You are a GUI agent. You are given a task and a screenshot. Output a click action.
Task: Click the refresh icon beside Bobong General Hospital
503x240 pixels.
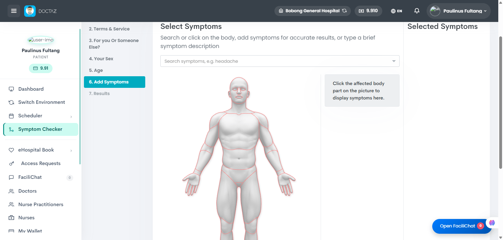click(345, 11)
